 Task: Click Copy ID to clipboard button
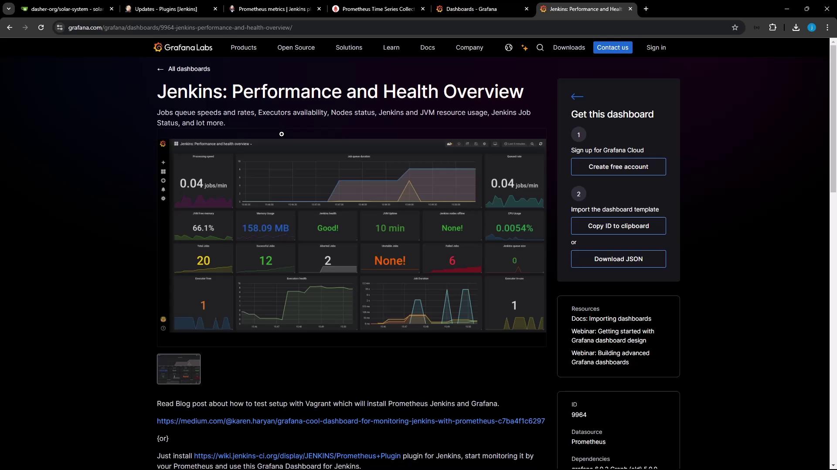618,226
